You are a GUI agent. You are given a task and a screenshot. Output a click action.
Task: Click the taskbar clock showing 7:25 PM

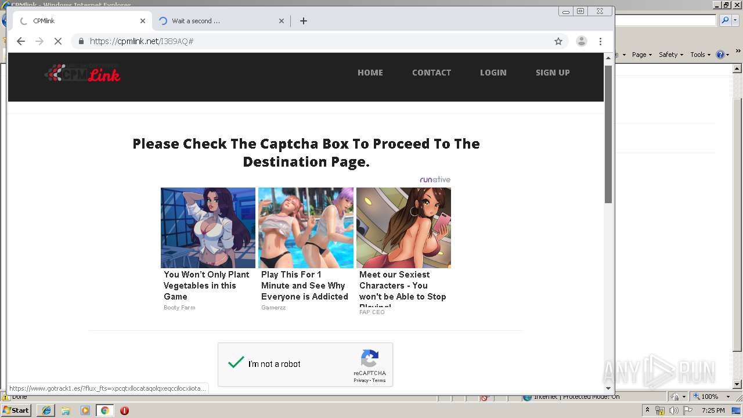pos(713,410)
